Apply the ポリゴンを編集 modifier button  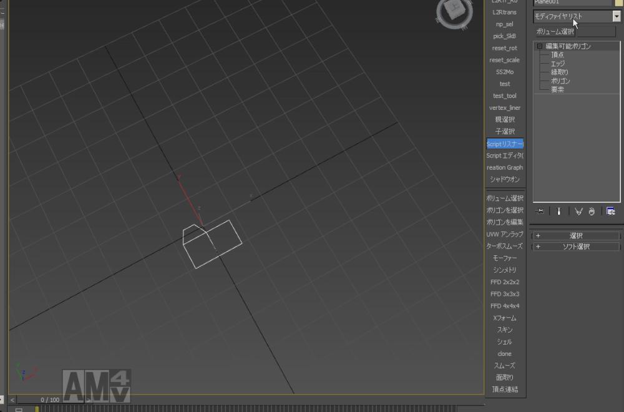point(505,222)
